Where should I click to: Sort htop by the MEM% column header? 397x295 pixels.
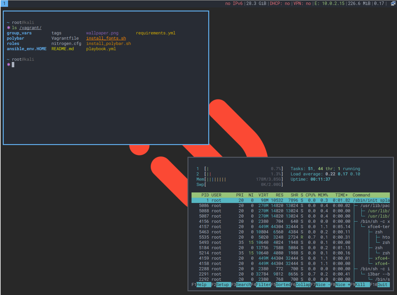point(323,195)
